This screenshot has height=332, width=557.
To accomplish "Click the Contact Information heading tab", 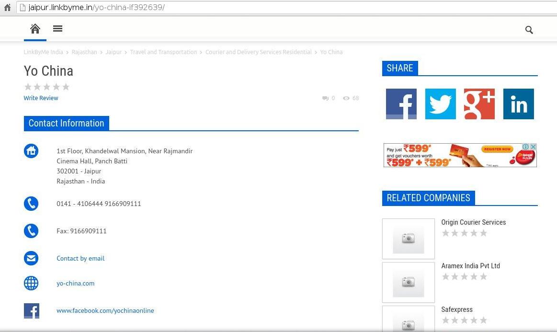I will coord(67,123).
